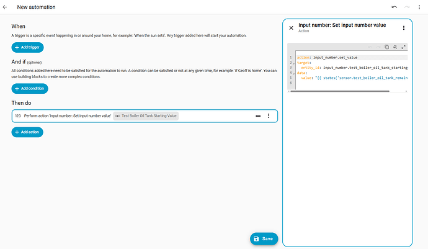This screenshot has height=249, width=428.
Task: Open find and replace in the YAML editor
Action: pyautogui.click(x=395, y=47)
